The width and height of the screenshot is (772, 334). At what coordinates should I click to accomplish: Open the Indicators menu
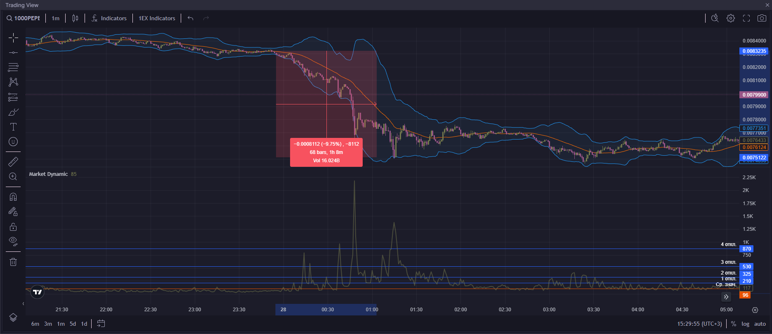click(109, 18)
